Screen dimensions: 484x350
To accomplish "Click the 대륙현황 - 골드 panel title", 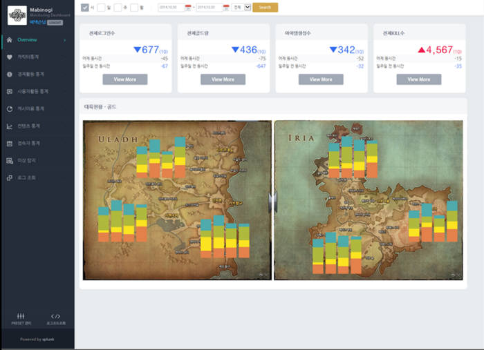I will click(x=100, y=107).
